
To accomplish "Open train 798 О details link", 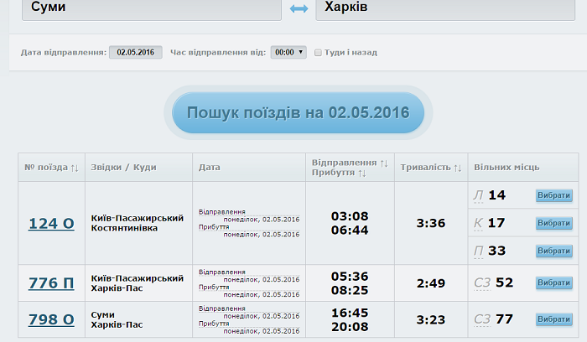I will tap(52, 319).
